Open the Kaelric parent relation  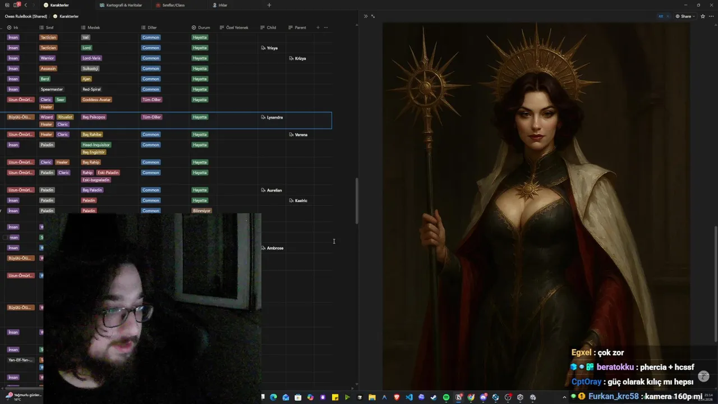point(298,200)
